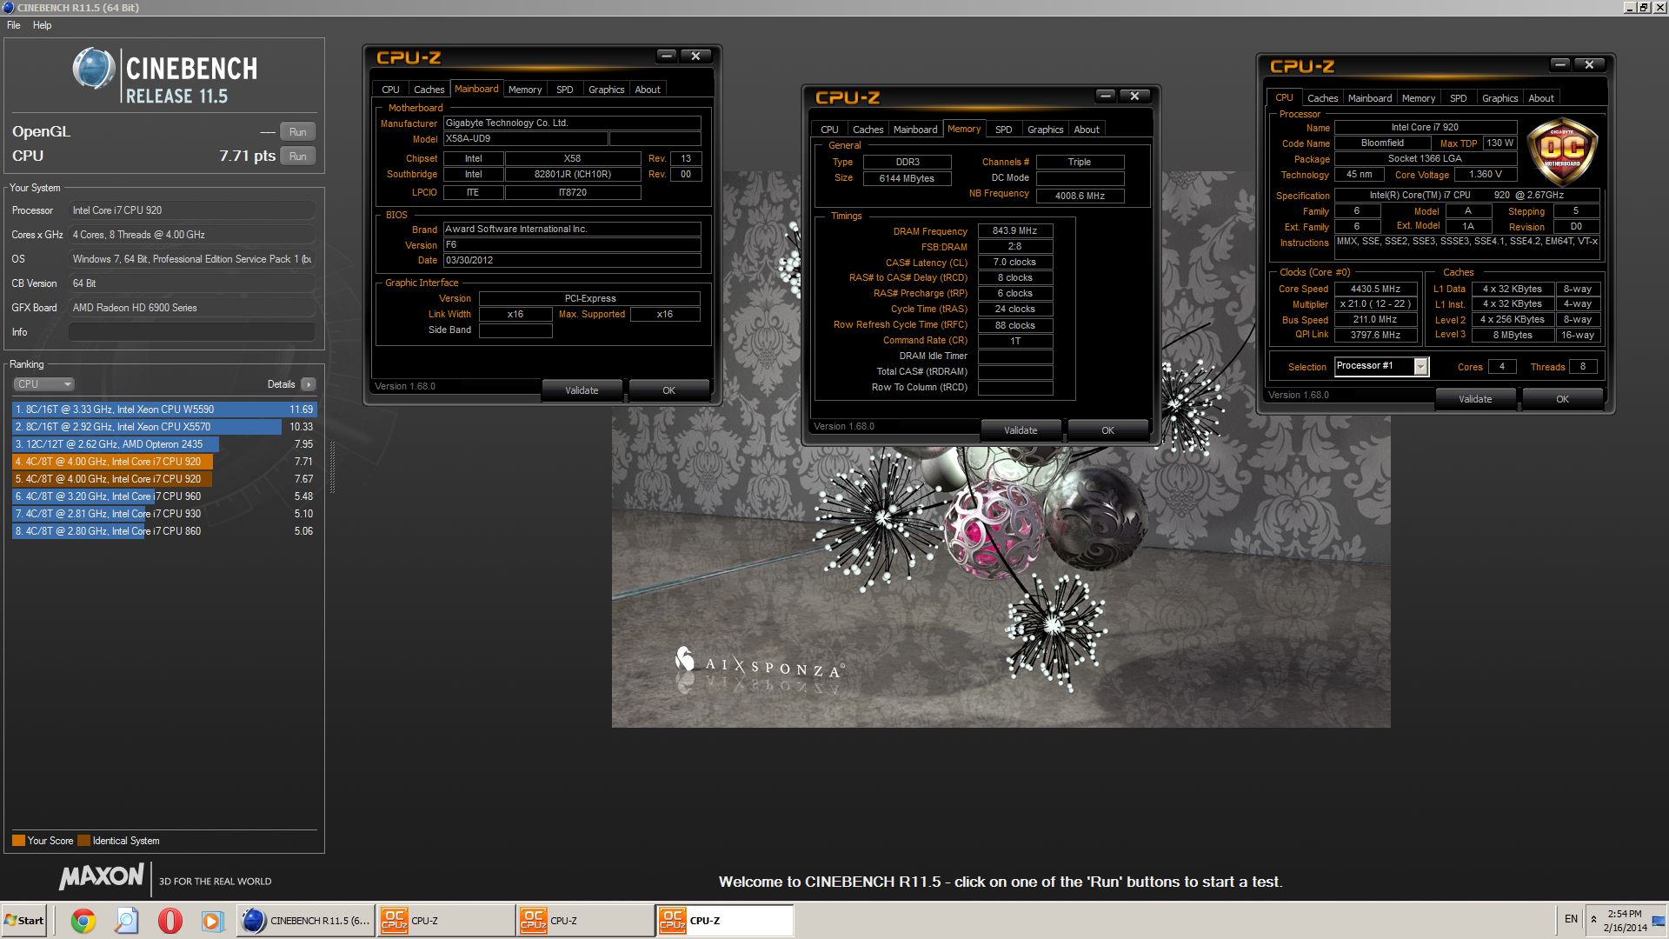Click the Info input field
1669x939 pixels.
[x=192, y=332]
